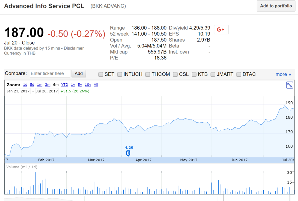Viewport: 298px width, 201px height.
Task: Click the Google+ share icon
Action: point(221,29)
